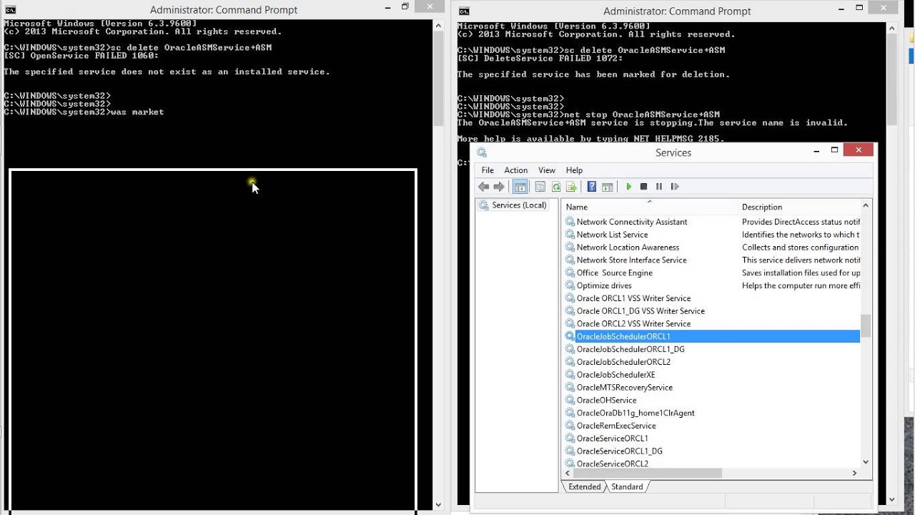Open Properties via the Services toolbar icon
The height and width of the screenshot is (515, 915).
pos(540,187)
